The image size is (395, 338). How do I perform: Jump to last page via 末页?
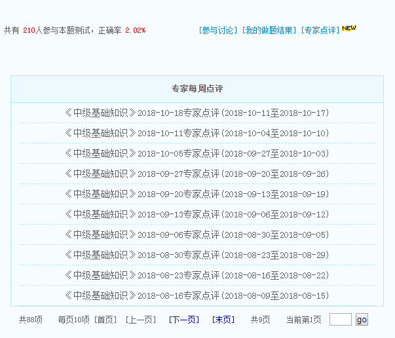tap(223, 320)
